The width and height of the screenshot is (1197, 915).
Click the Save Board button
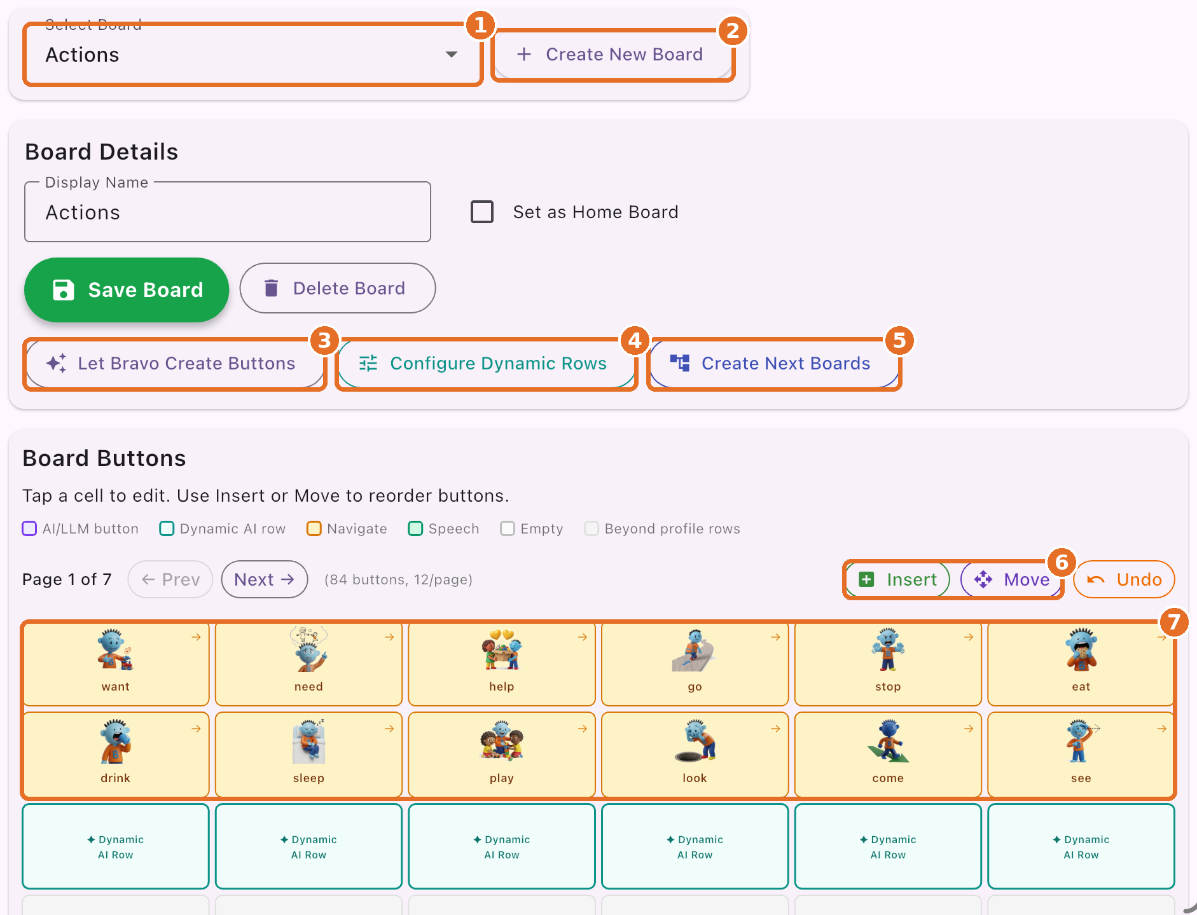(x=127, y=290)
